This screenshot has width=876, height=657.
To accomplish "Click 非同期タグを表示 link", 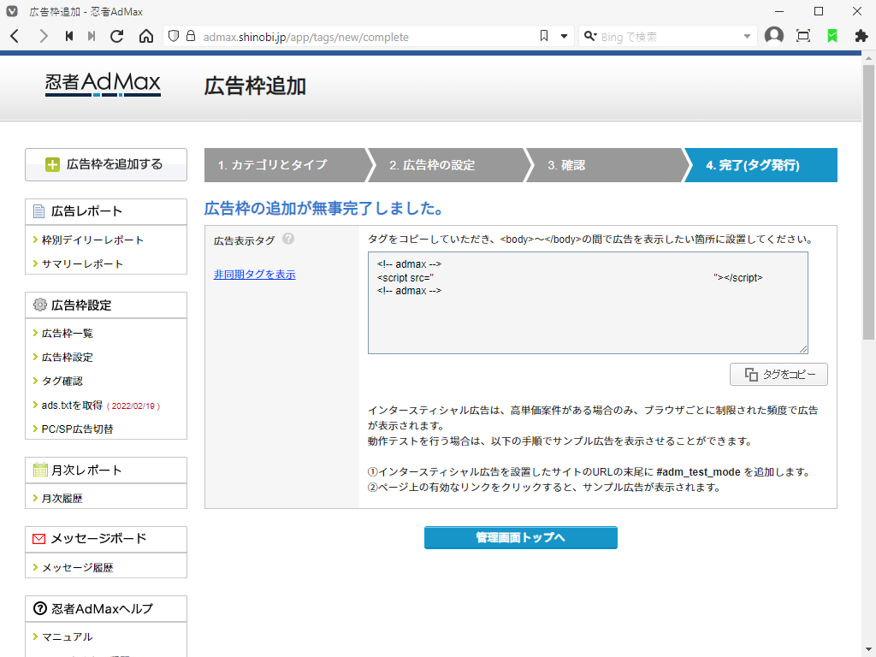I will (255, 275).
